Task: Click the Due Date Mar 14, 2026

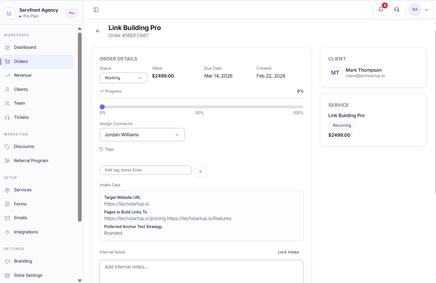Action: click(218, 76)
